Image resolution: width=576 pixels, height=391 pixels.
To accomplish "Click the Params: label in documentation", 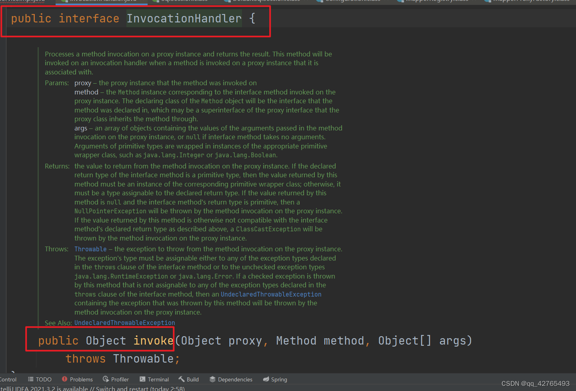I will (x=57, y=83).
